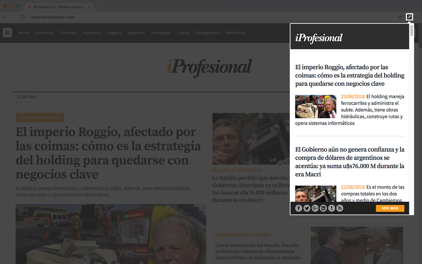Open the hamburger menu on the site navbar
The image size is (422, 264).
[x=7, y=33]
